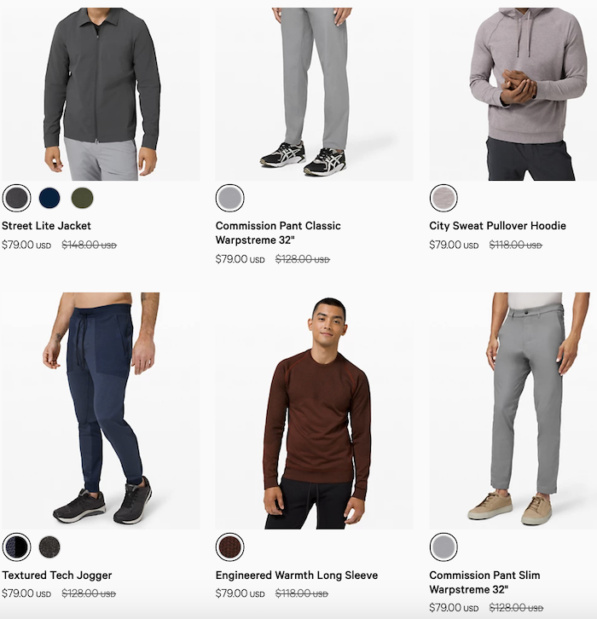Select the grey Commission Pant Classic swatch
Viewport: 597px width, 619px height.
230,198
